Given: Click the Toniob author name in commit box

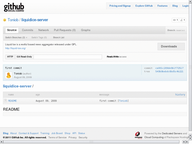Looking at the screenshot, I should click(x=18, y=73).
